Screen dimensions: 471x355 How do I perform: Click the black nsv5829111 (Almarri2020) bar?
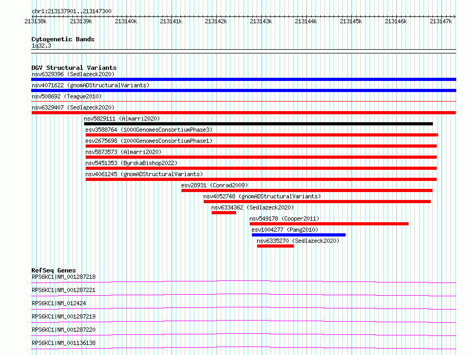(258, 124)
